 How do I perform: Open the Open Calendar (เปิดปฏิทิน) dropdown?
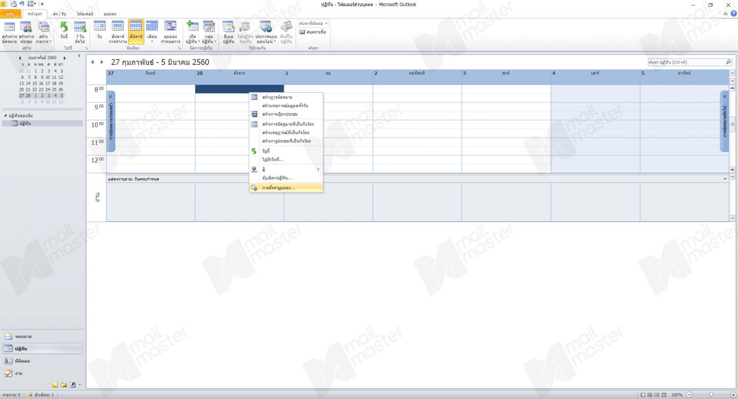[192, 32]
